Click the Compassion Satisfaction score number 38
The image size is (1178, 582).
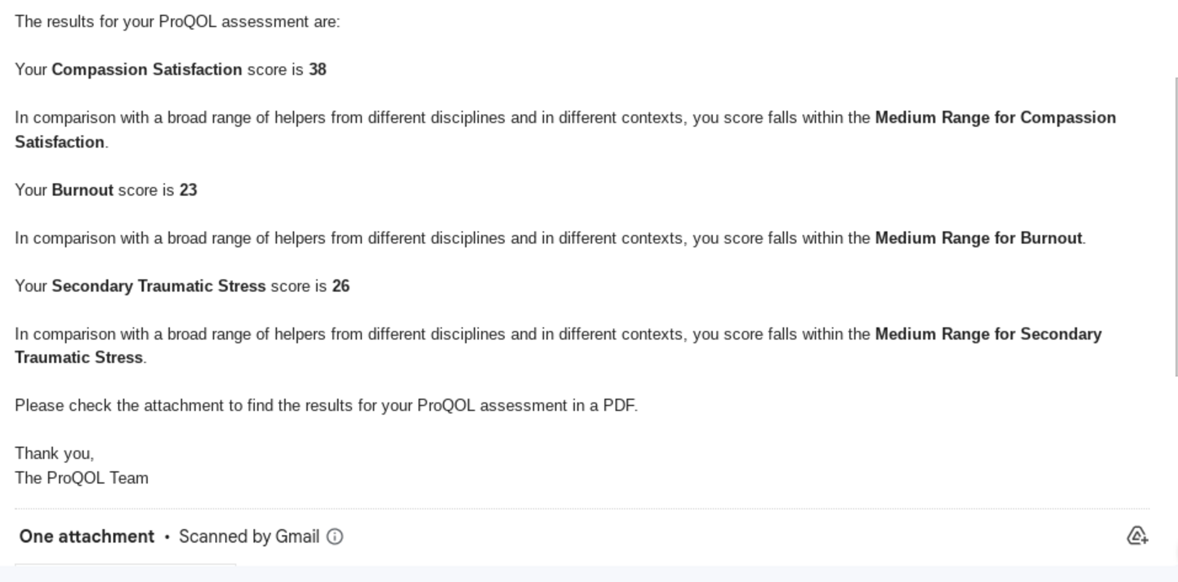[318, 70]
